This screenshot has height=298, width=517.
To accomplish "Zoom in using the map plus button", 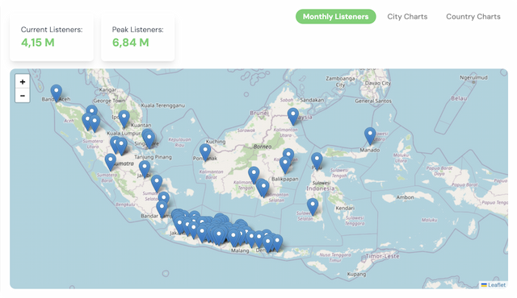I will [23, 82].
